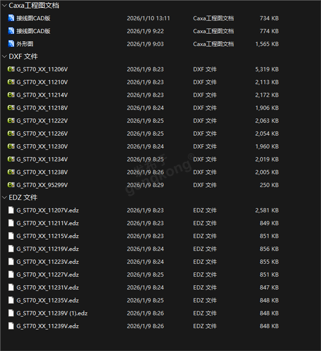Select the file G_ST70_XX_11210V
321x351 pixels.
42,82
